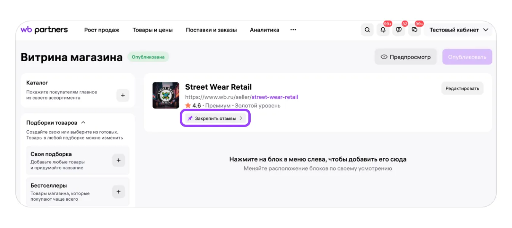Click the Закрепить отзывы button

[x=215, y=118]
